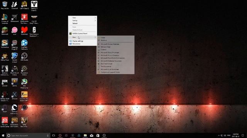Image resolution: width=247 pixels, height=138 pixels.
Task: Pick Contact from the New submenu
Action: (115, 49)
